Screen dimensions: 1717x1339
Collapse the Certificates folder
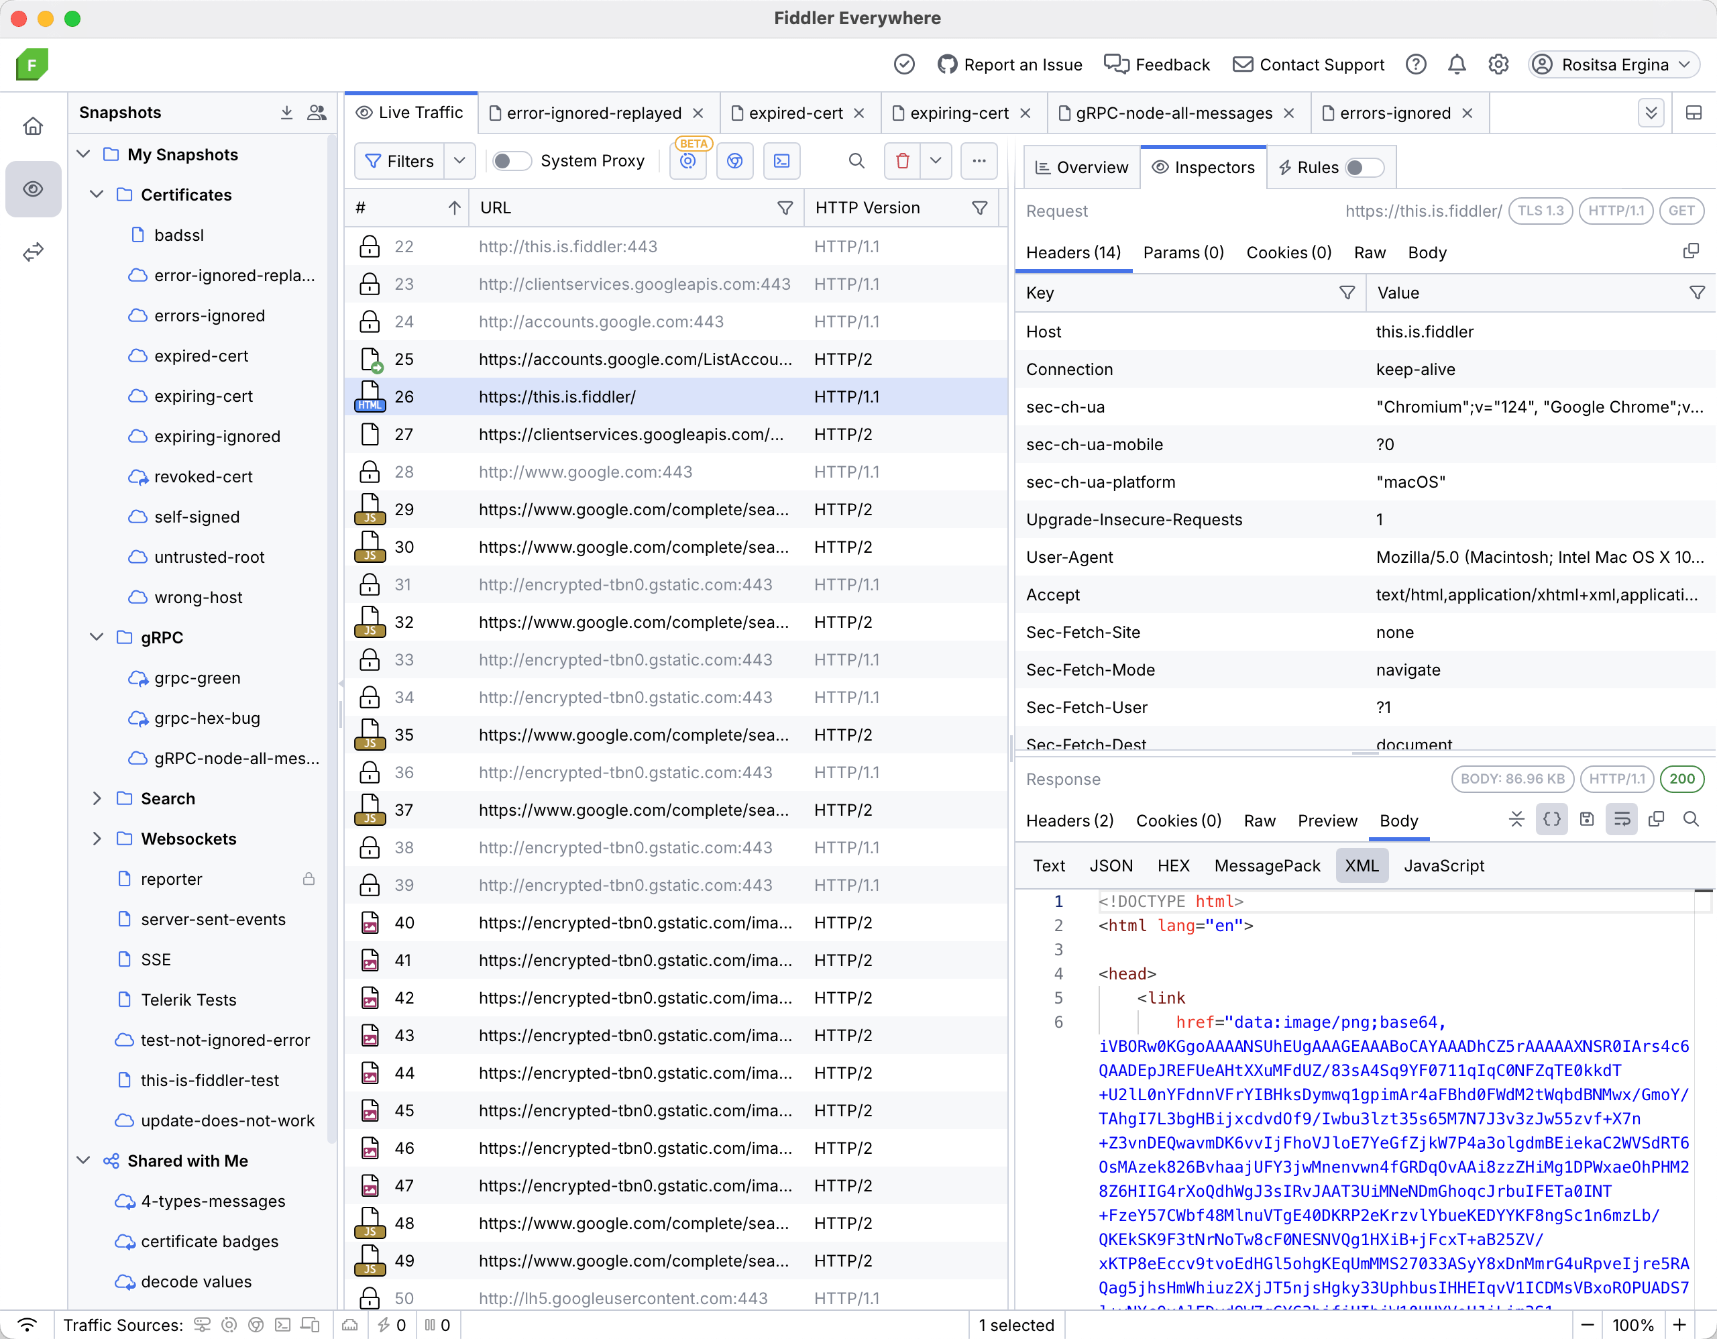(97, 194)
